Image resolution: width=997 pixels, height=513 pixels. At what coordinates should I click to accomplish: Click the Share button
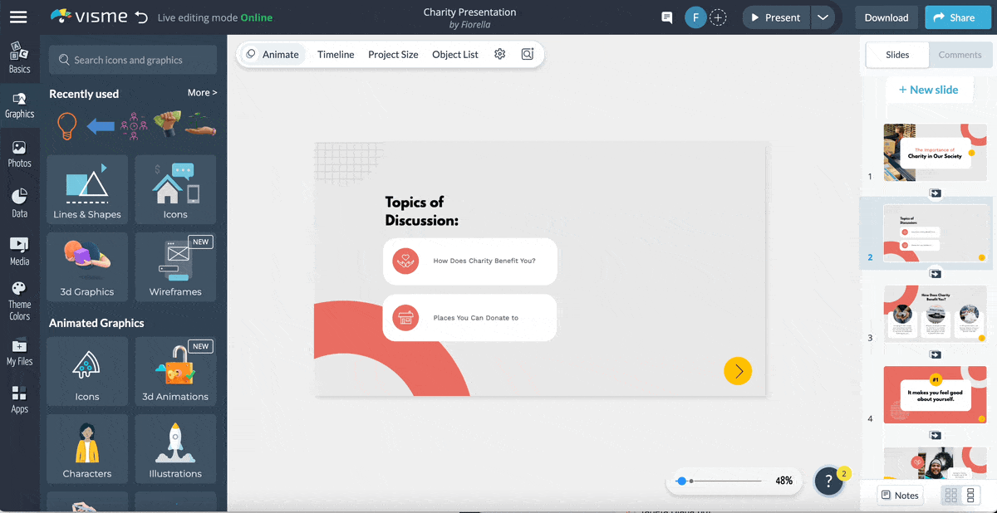(953, 17)
